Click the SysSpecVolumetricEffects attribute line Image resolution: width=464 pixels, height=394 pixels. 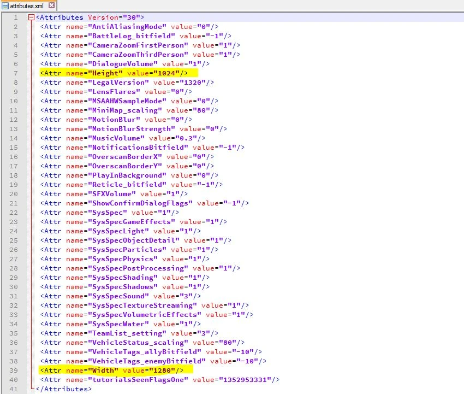(x=147, y=315)
